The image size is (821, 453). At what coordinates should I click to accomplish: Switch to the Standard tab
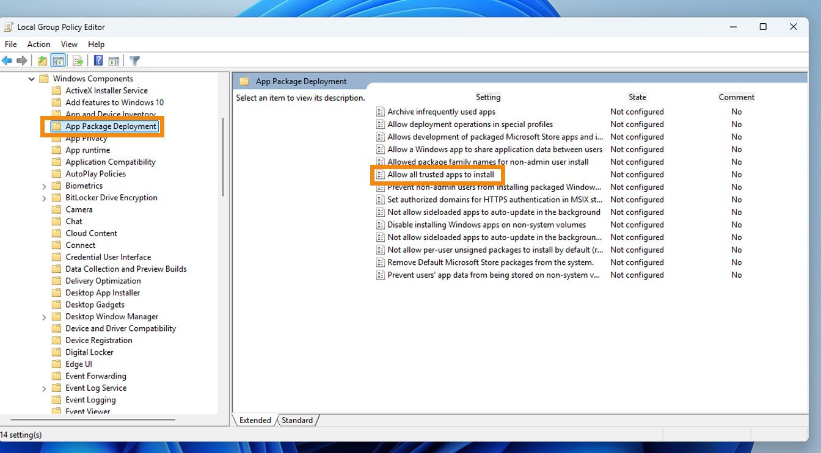(297, 420)
